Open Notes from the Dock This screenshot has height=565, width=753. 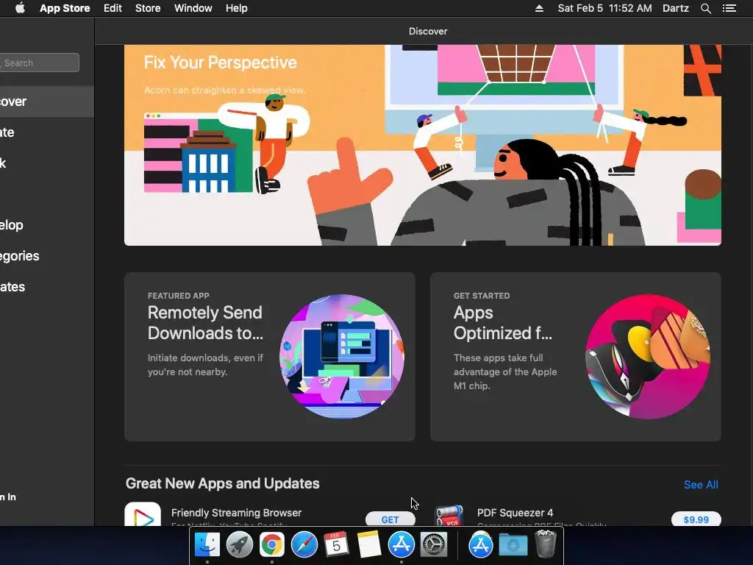coord(369,544)
